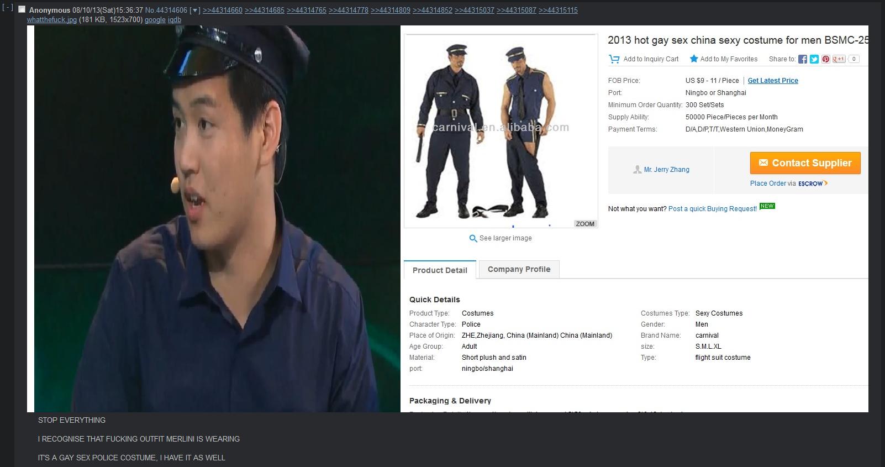Click the Get Latest Price link
Image resolution: width=885 pixels, height=467 pixels.
click(x=773, y=81)
